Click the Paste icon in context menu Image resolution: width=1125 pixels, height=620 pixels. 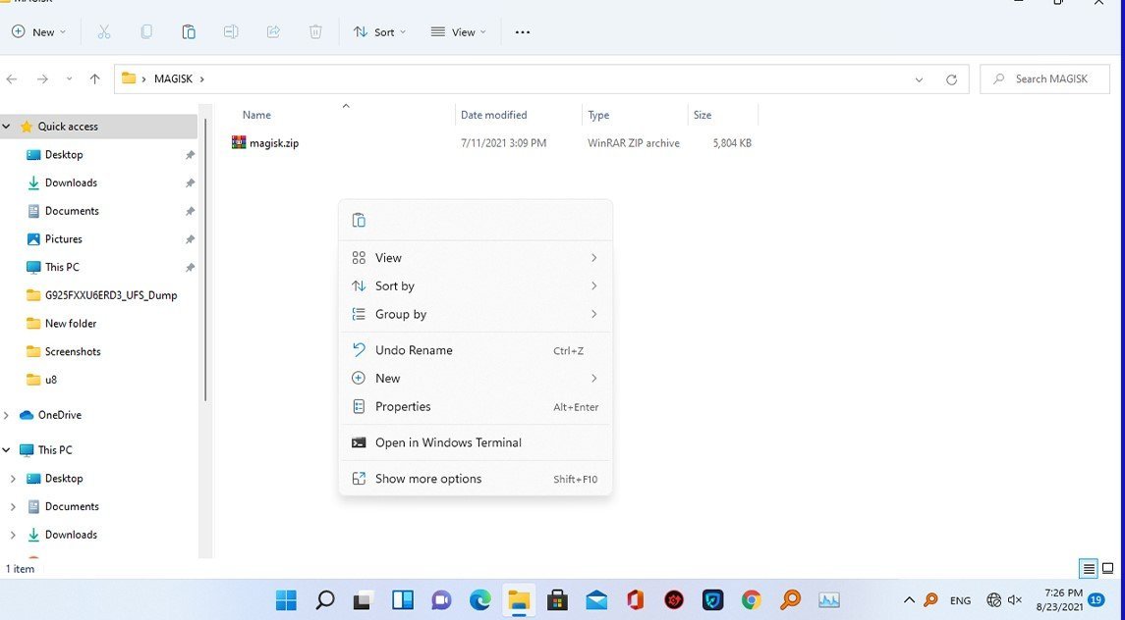click(x=359, y=220)
